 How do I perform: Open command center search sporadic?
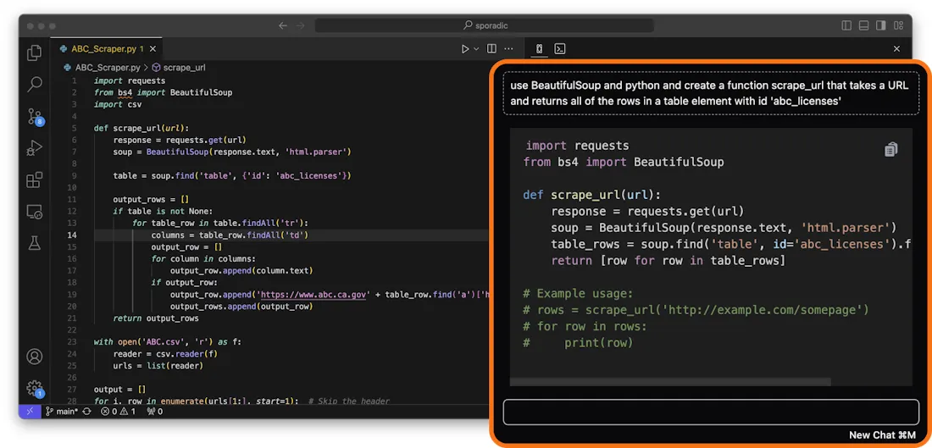click(485, 25)
